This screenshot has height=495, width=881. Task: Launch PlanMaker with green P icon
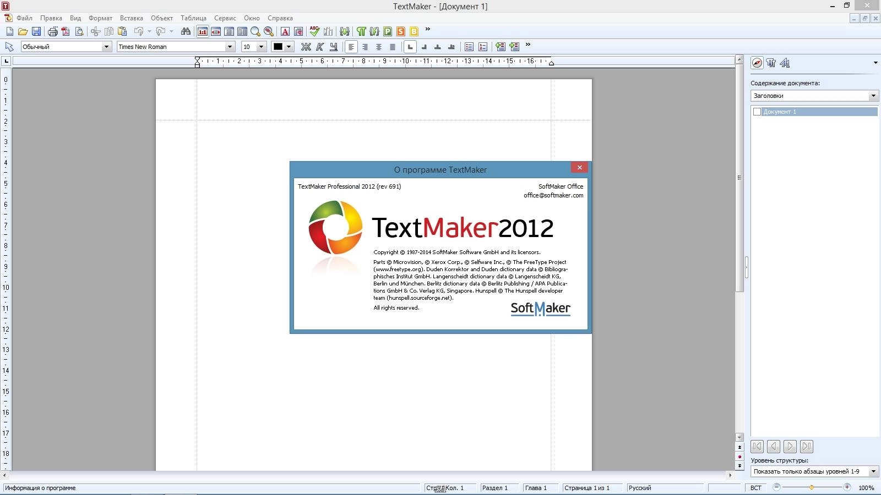tap(388, 31)
